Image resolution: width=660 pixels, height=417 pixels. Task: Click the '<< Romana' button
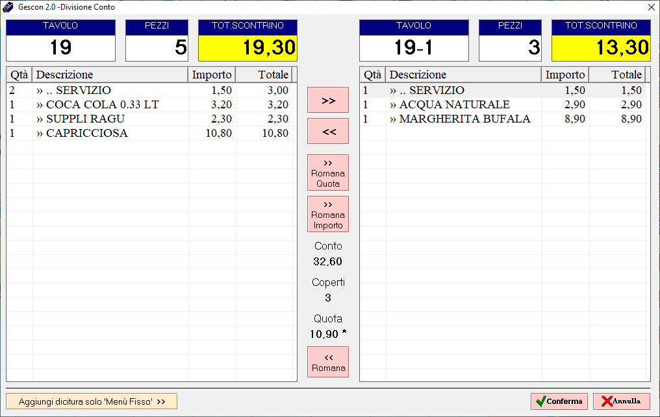(328, 363)
